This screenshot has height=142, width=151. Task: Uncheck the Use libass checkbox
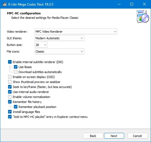point(15,67)
